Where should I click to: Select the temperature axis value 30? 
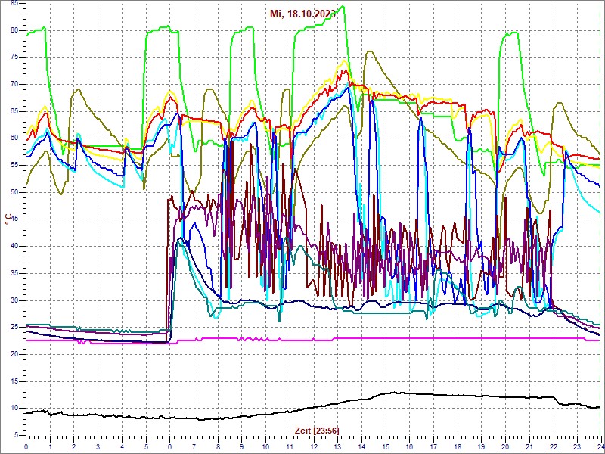14,300
